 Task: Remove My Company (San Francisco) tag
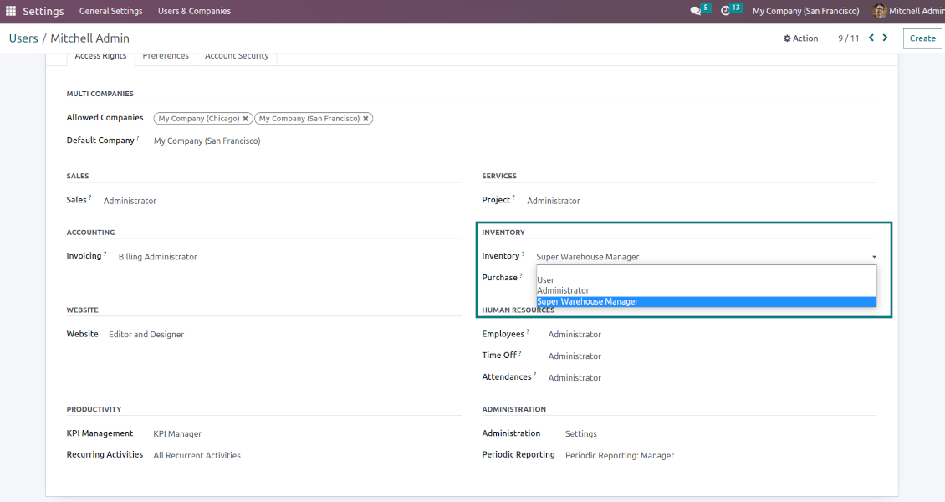(366, 119)
